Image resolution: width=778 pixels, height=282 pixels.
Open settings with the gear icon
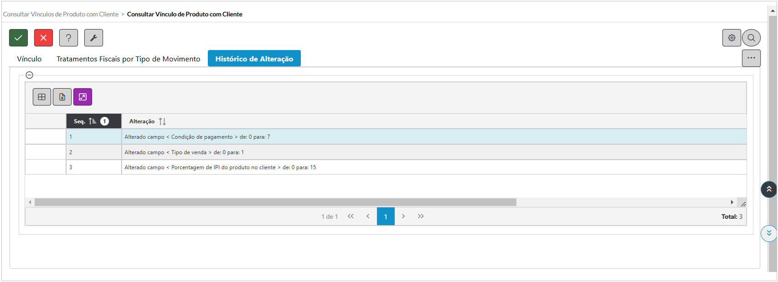pos(732,38)
